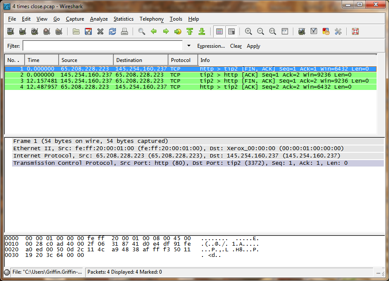Edit display filters toolbar icon
The width and height of the screenshot is (389, 281).
(314, 31)
